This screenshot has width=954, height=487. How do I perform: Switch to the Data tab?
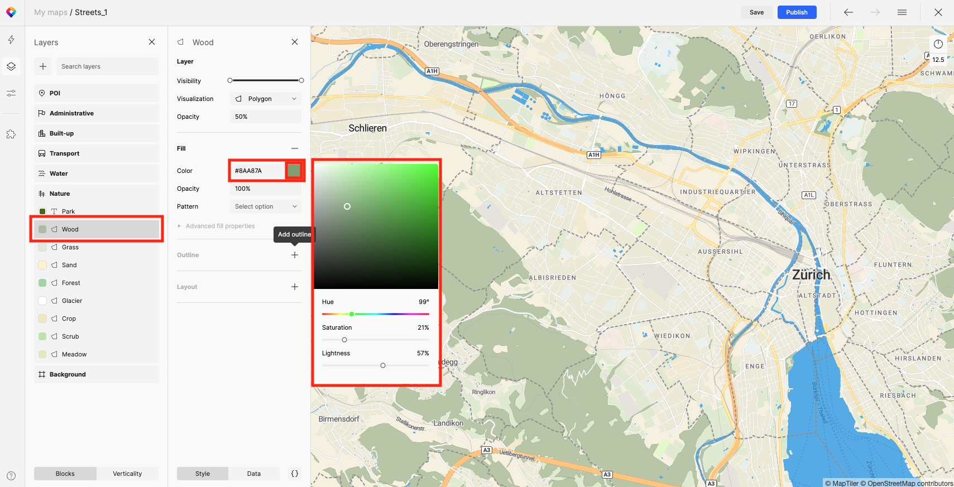click(x=253, y=474)
